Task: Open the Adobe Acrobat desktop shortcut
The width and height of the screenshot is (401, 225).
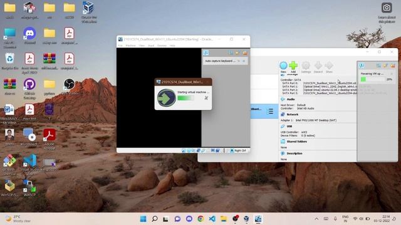Action: 49,139
